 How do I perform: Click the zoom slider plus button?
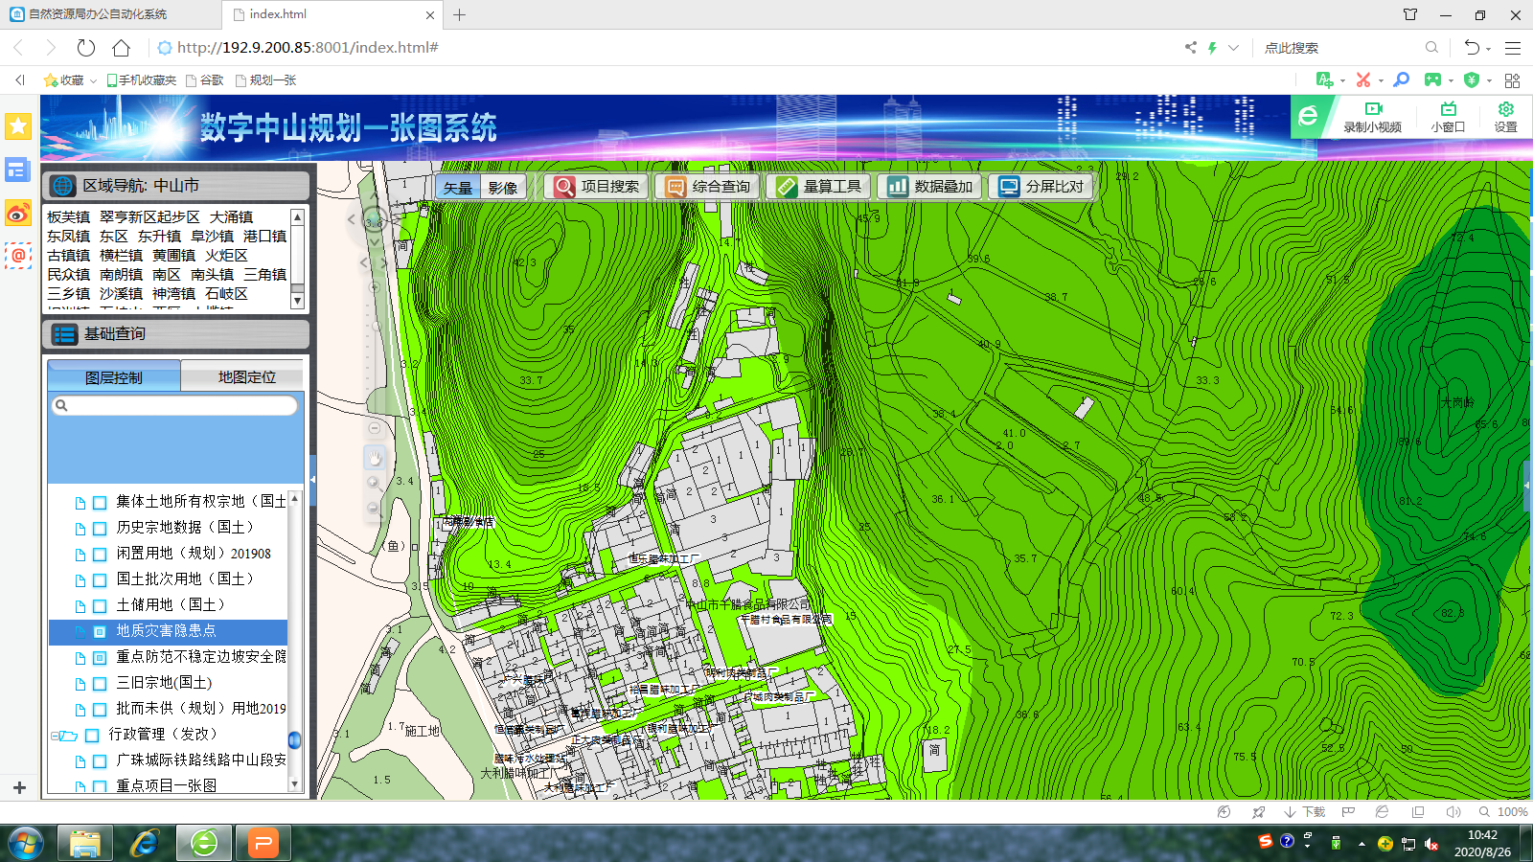[x=375, y=288]
